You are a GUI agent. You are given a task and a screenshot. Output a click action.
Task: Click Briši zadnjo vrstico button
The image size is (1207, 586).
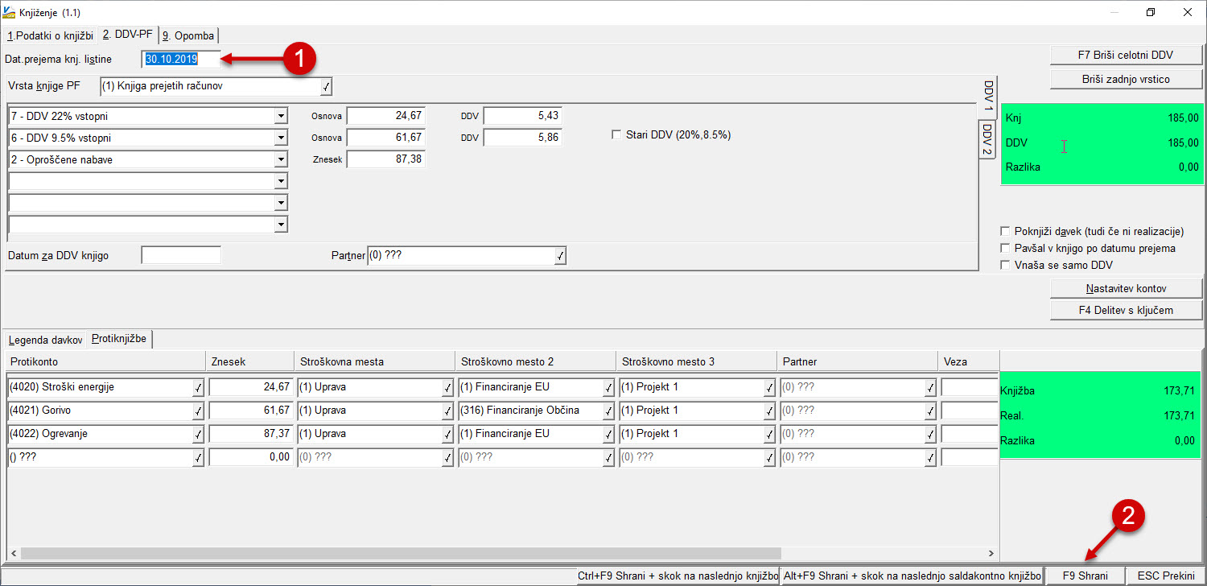pyautogui.click(x=1126, y=79)
